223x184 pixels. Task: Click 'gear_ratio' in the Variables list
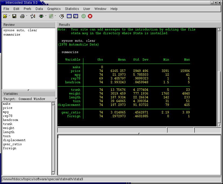tap(12, 144)
